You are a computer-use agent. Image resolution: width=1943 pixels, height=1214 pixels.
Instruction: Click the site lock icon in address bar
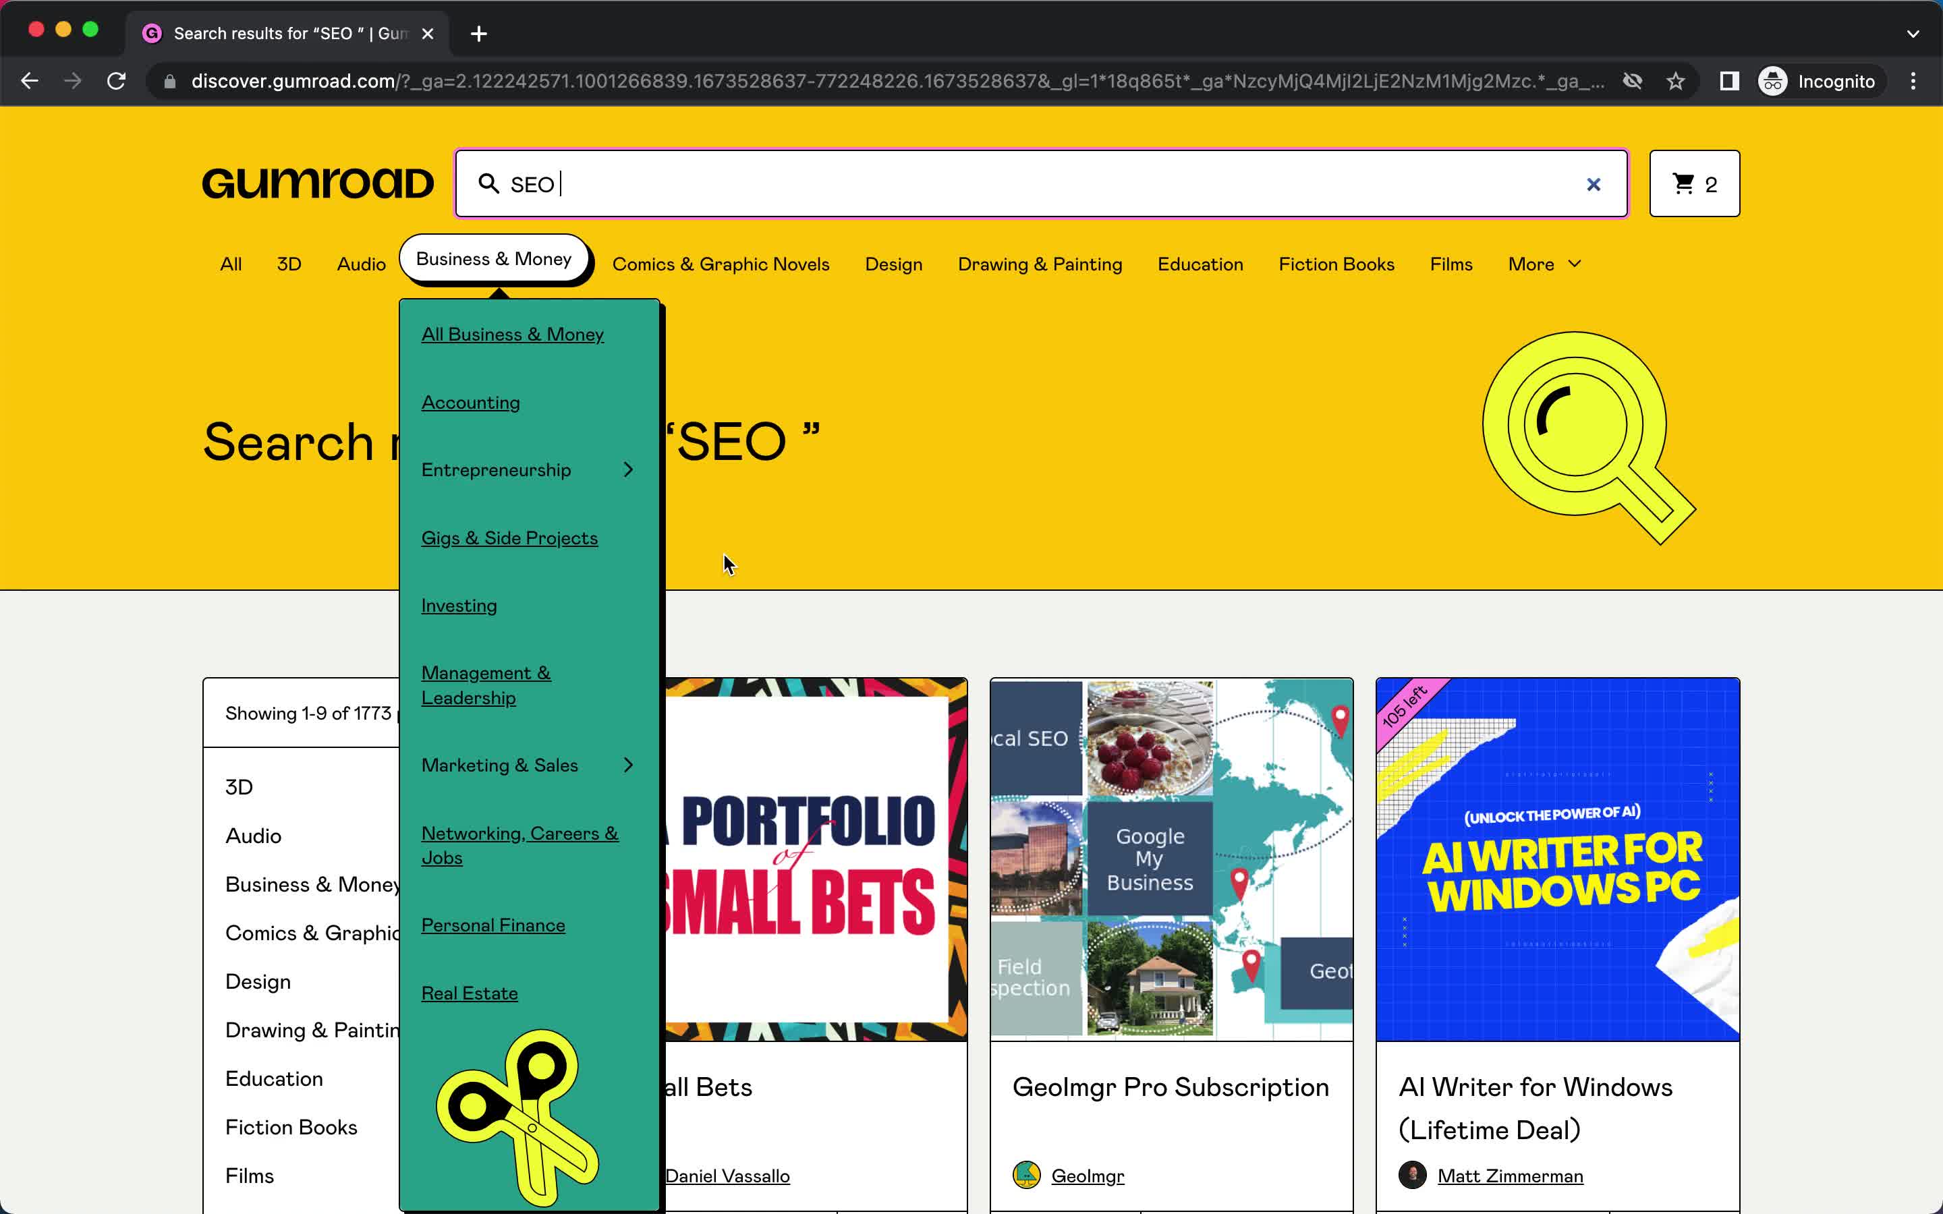tap(169, 81)
